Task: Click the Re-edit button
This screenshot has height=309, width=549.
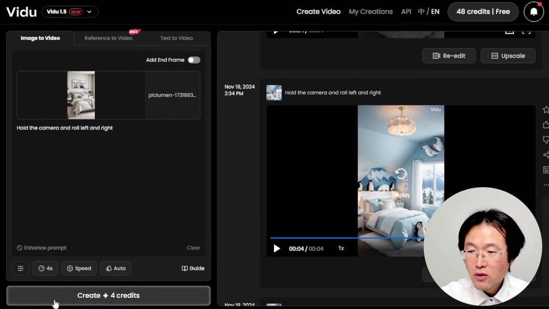Action: (449, 56)
